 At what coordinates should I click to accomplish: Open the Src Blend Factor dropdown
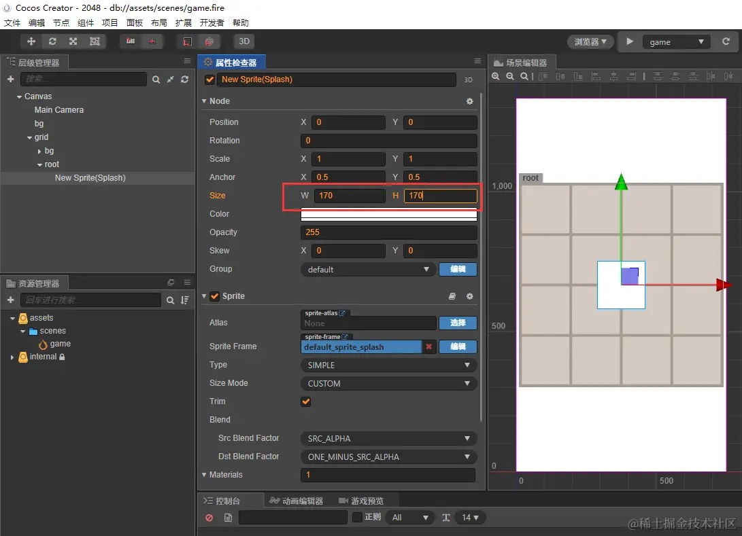coord(388,439)
